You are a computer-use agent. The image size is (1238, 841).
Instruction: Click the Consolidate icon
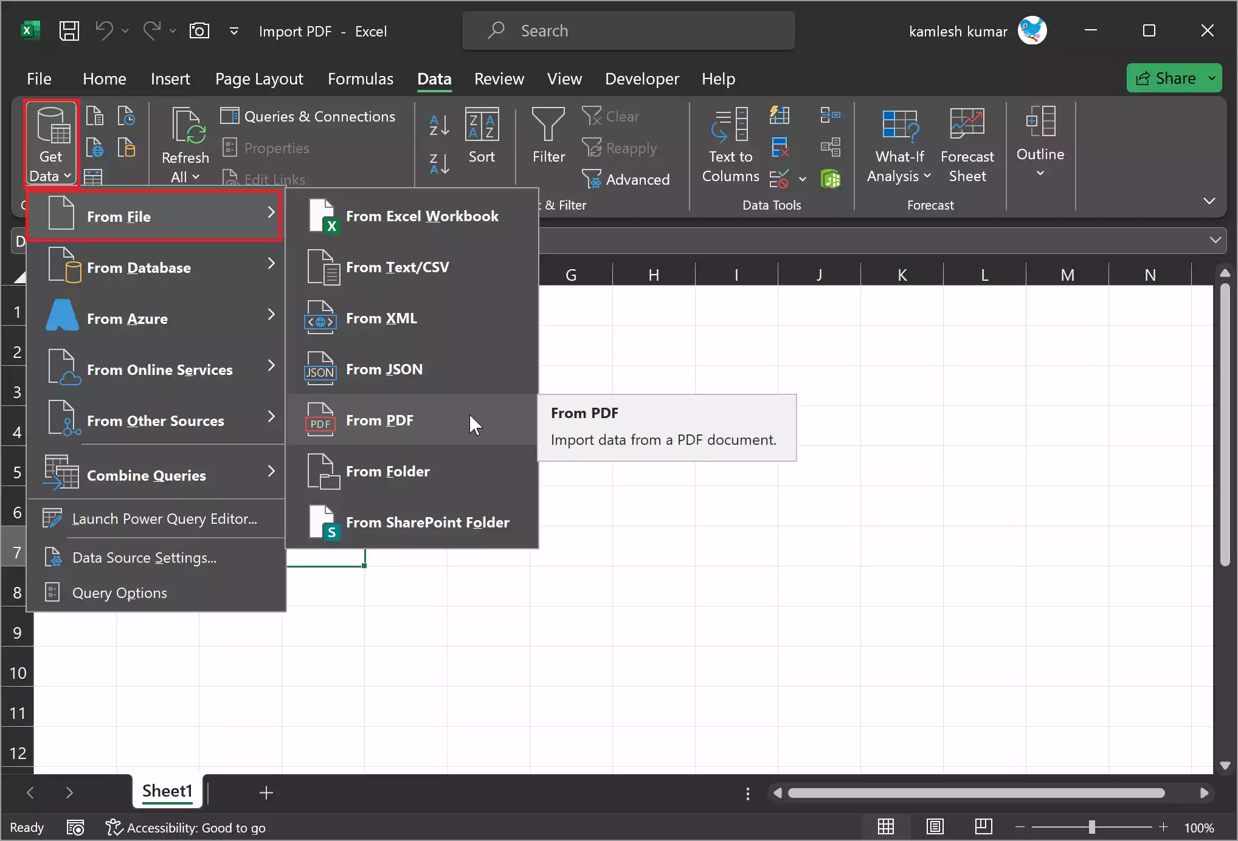[x=830, y=115]
